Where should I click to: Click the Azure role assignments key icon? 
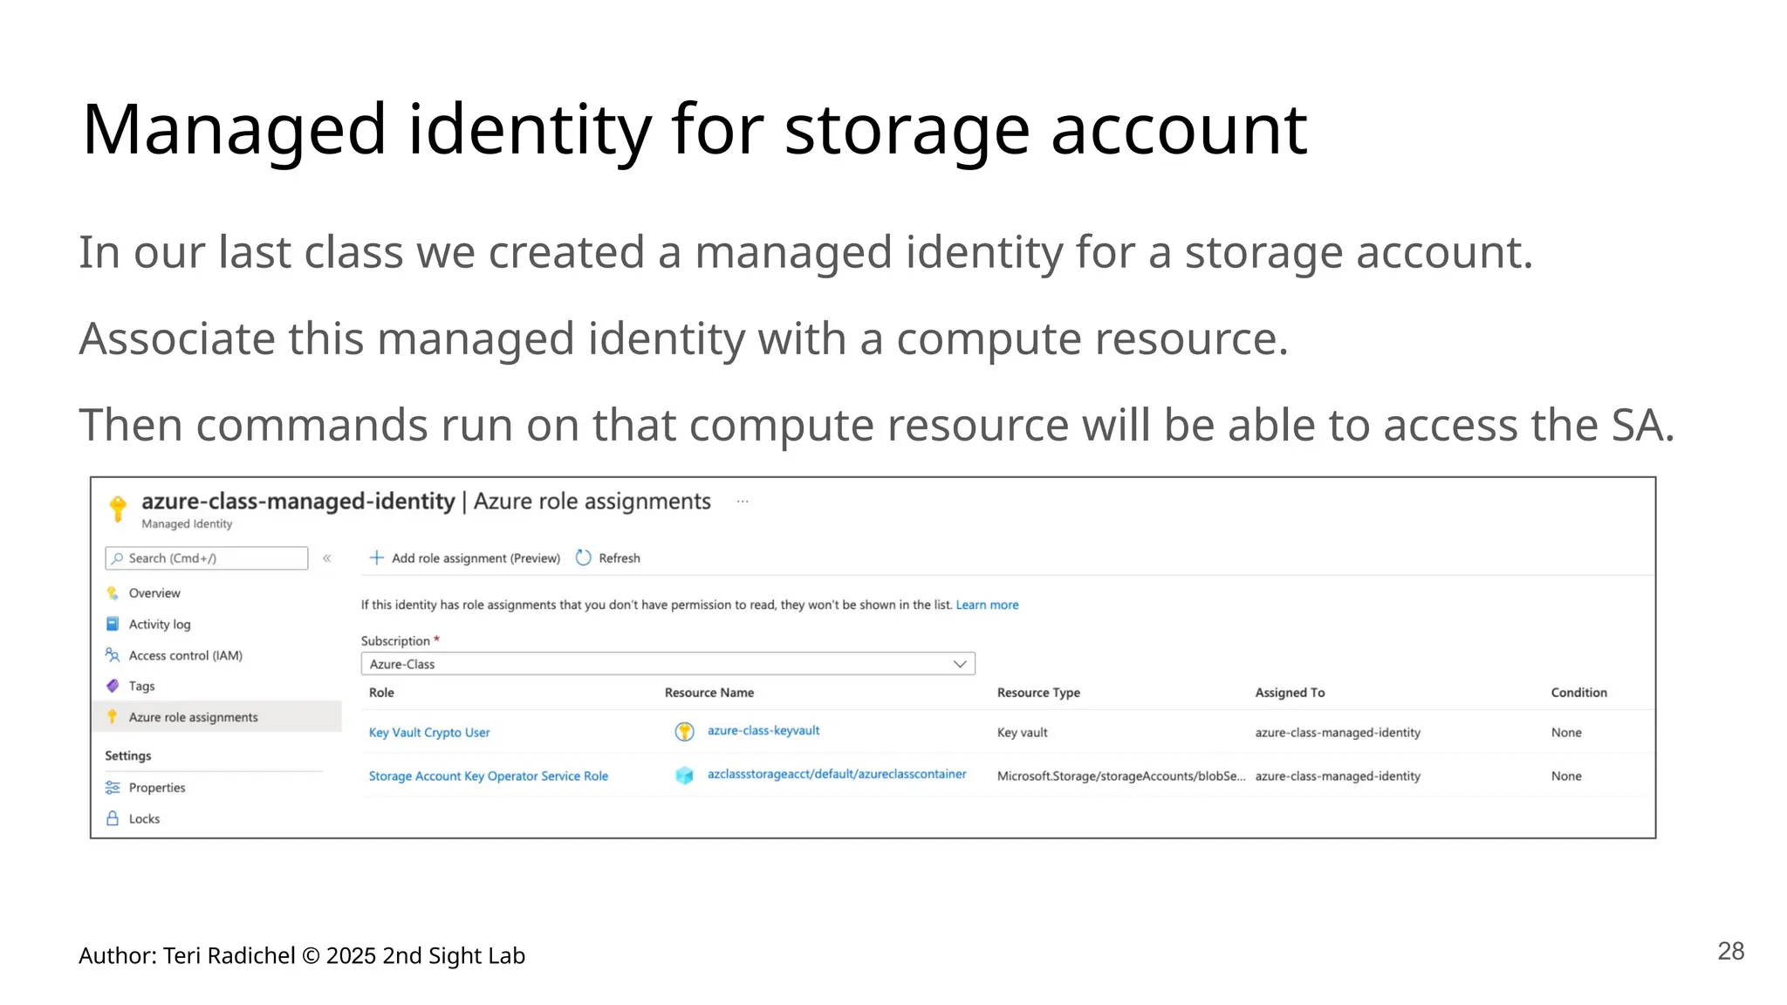[x=113, y=717]
